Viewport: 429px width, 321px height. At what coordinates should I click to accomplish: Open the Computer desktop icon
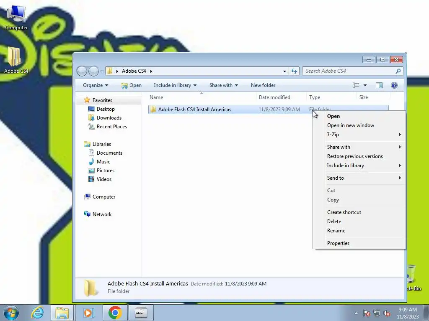click(16, 18)
